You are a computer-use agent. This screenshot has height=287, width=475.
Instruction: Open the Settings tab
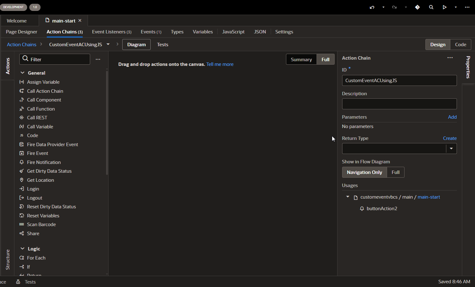coord(284,32)
